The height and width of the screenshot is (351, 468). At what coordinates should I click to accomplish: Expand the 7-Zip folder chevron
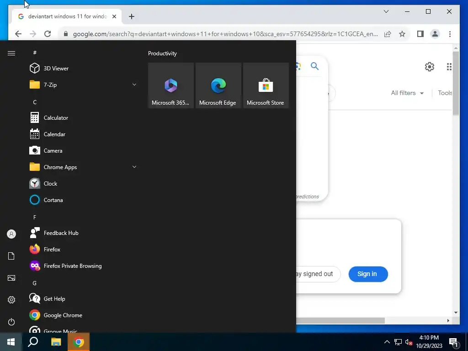pos(134,85)
